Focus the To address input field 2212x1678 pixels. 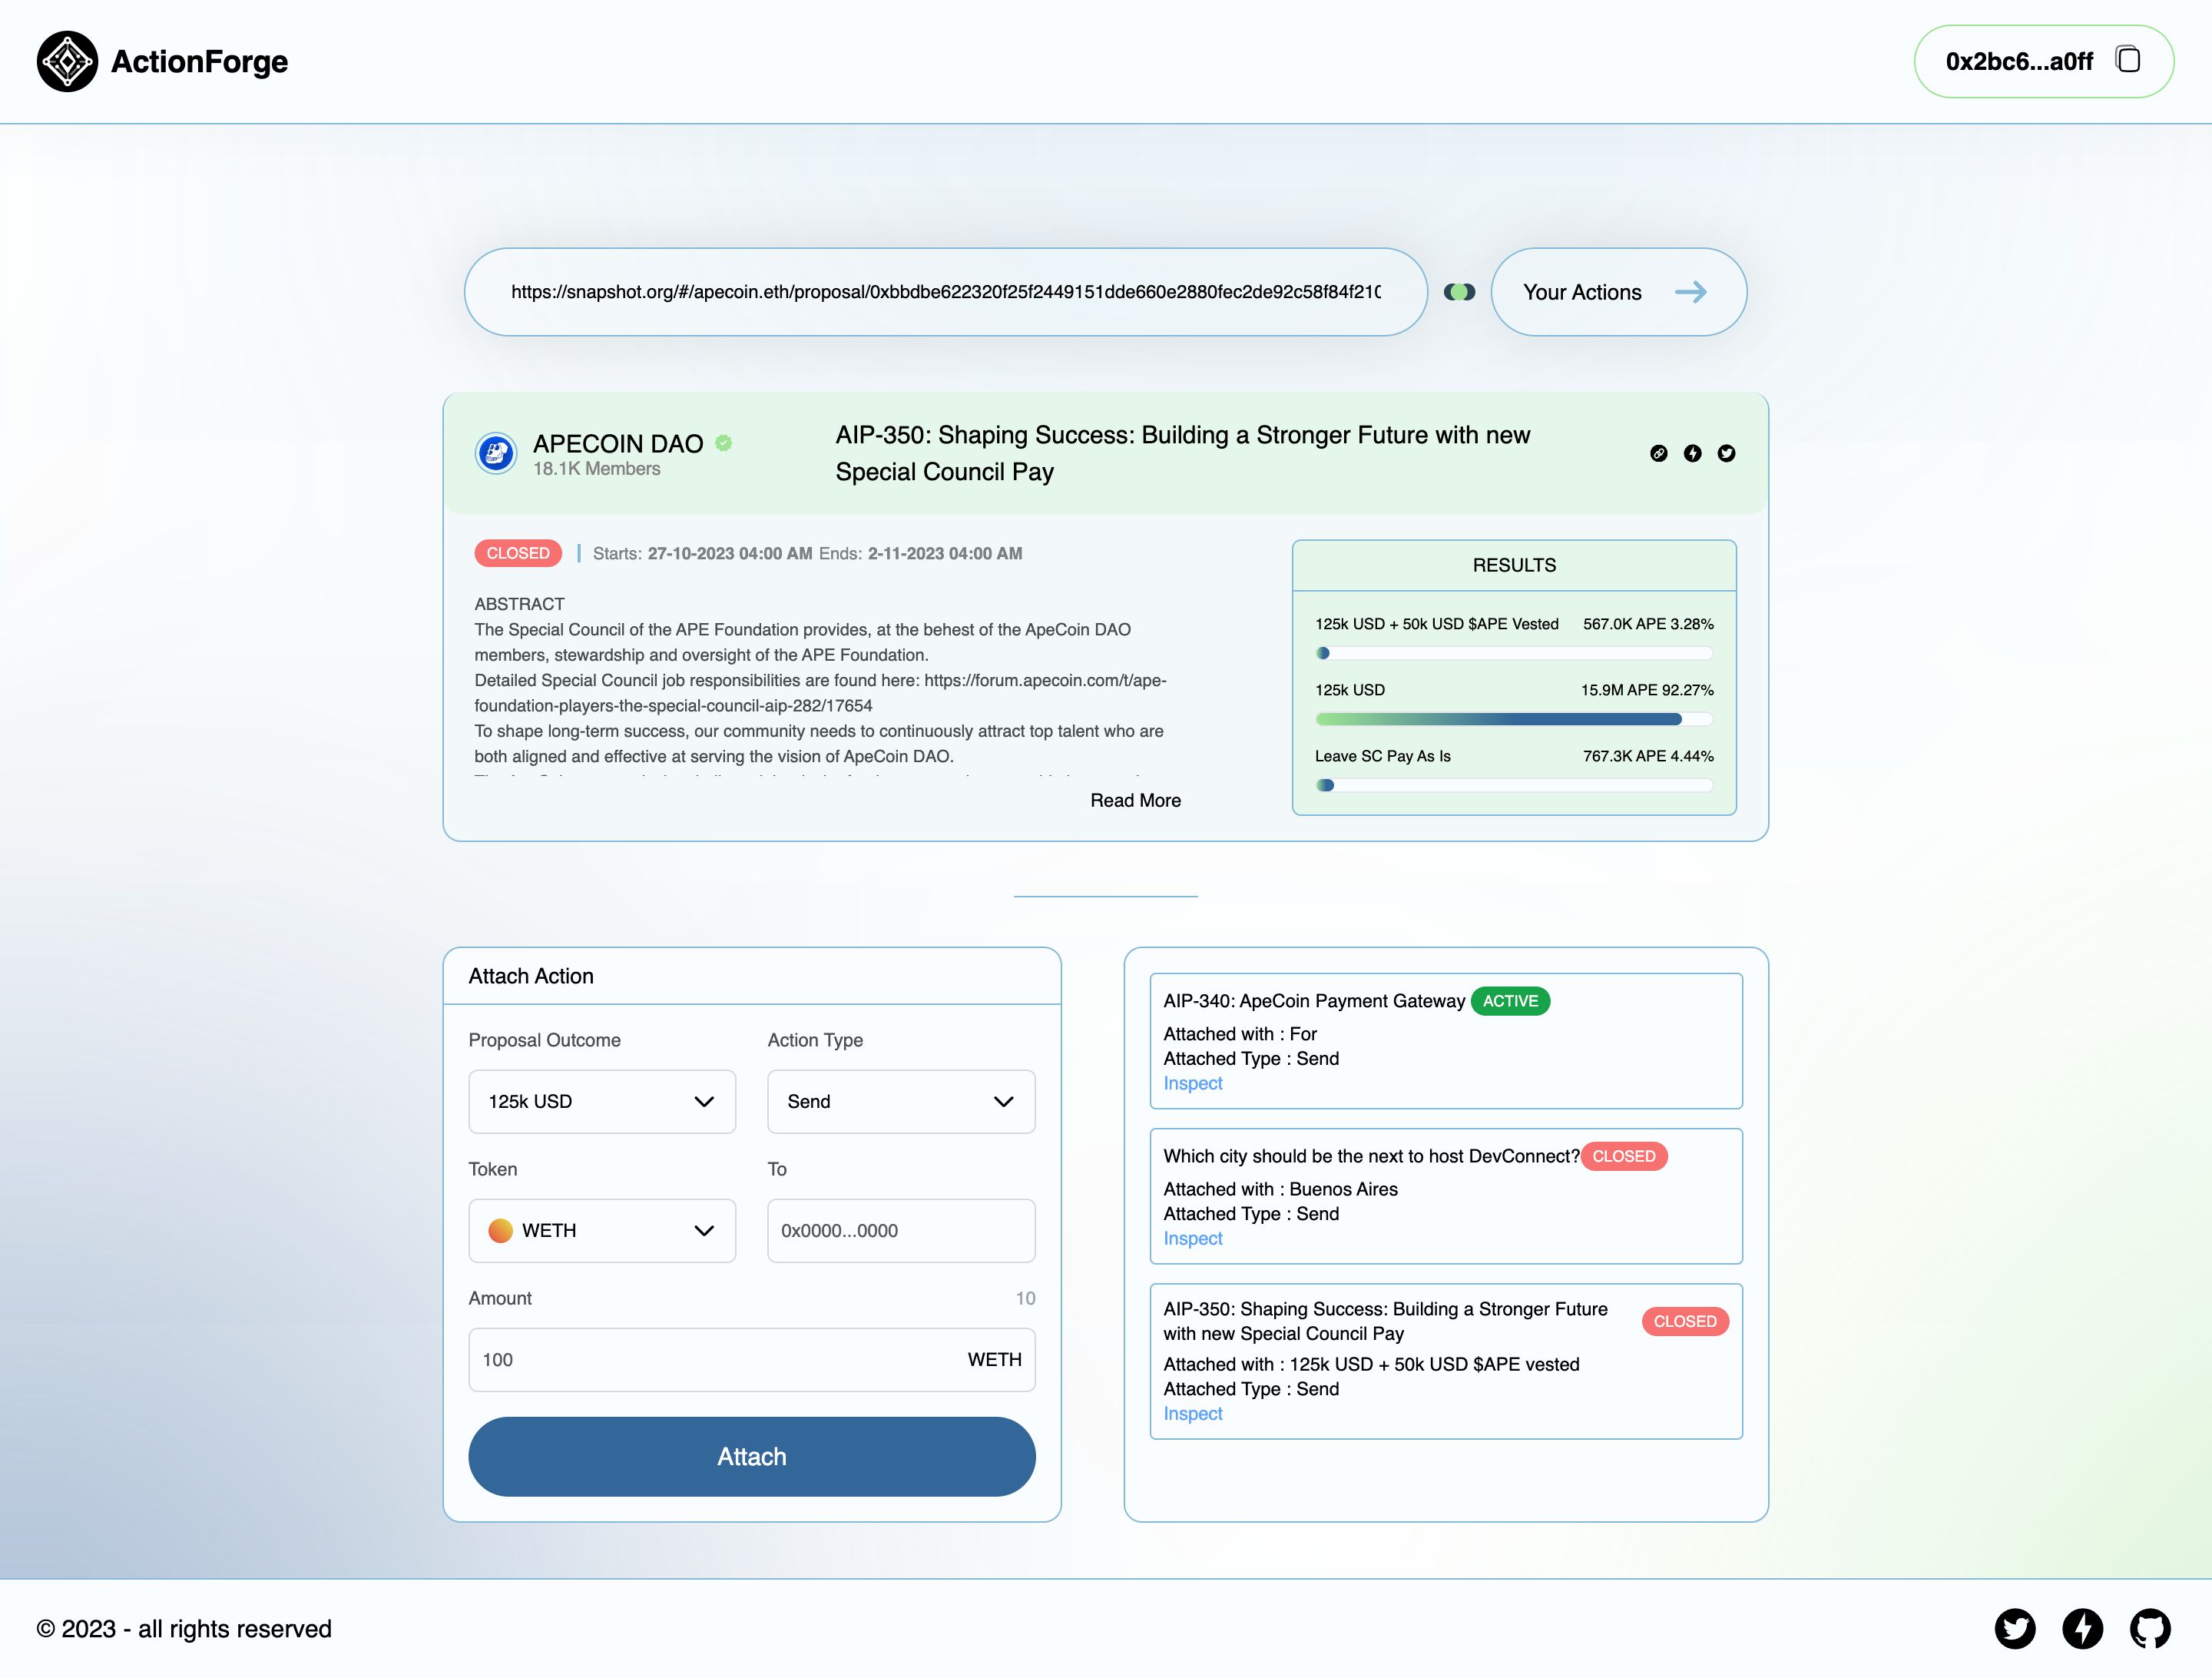point(901,1231)
